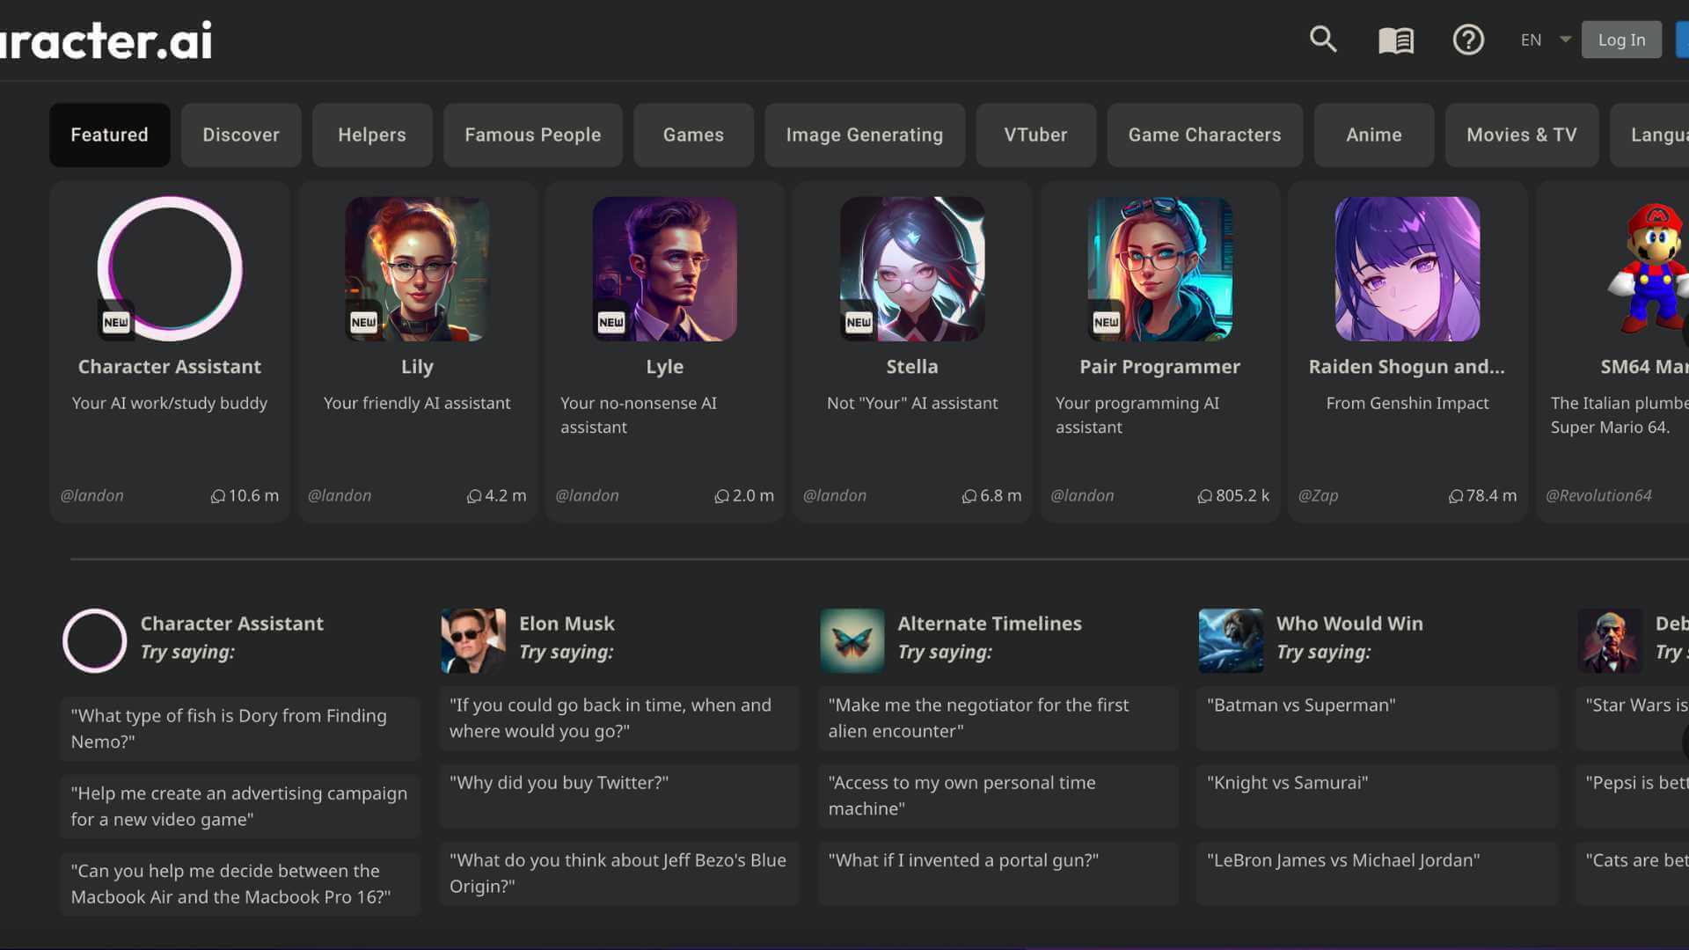1689x950 pixels.
Task: Click the search magnifier icon
Action: click(1322, 40)
